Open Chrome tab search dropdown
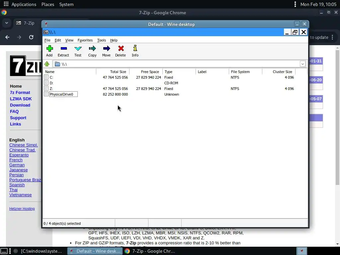 point(7,23)
